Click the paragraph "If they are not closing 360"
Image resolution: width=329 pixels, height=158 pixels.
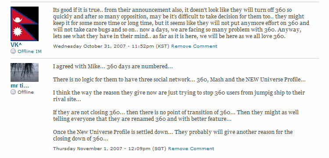click(x=176, y=116)
